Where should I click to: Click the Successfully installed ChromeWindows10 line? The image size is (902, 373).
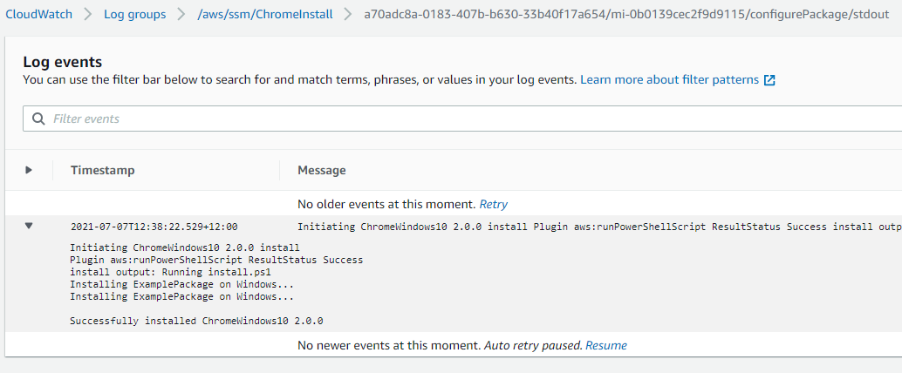coord(196,321)
